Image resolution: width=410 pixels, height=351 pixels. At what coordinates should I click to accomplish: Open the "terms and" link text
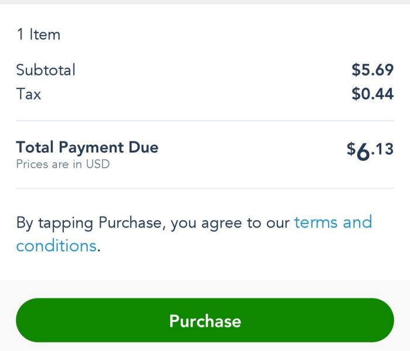pos(333,222)
